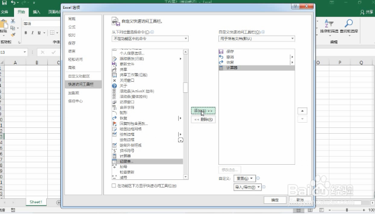Click the << 删除 button
This screenshot has height=215, width=375.
(x=203, y=119)
